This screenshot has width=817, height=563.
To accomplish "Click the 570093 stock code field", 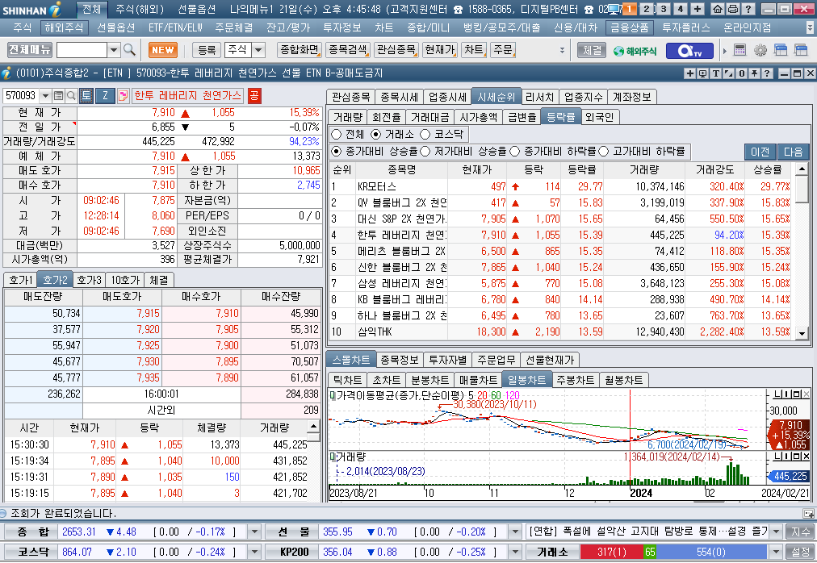I will point(21,96).
